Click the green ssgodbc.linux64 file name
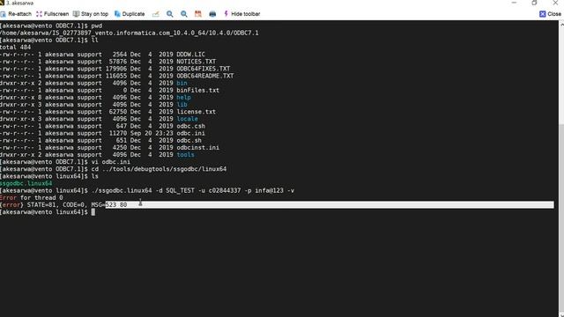This screenshot has height=317, width=564. 26,183
